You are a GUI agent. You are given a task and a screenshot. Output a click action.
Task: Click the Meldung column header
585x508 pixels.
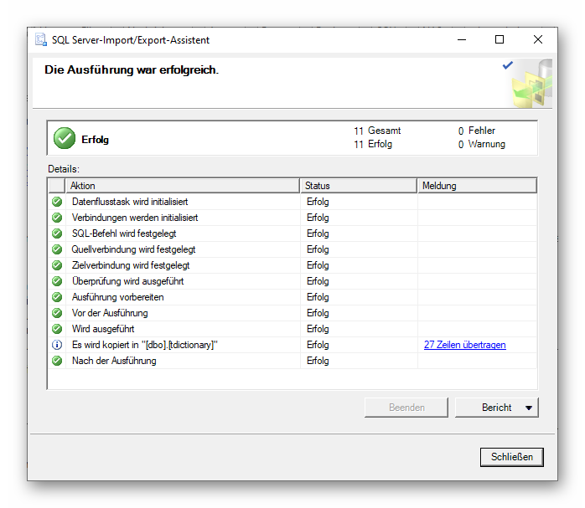476,186
